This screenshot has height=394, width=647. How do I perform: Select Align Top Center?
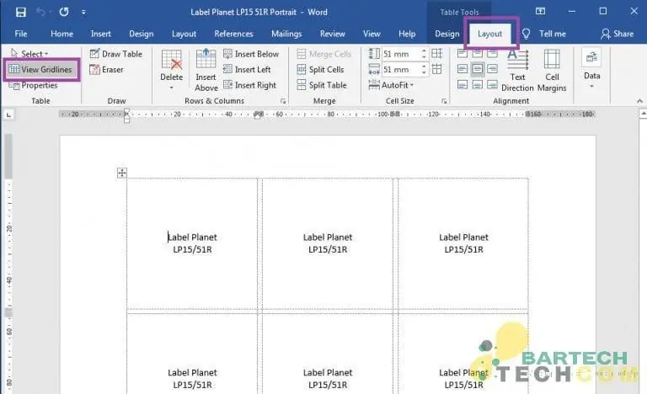(478, 54)
